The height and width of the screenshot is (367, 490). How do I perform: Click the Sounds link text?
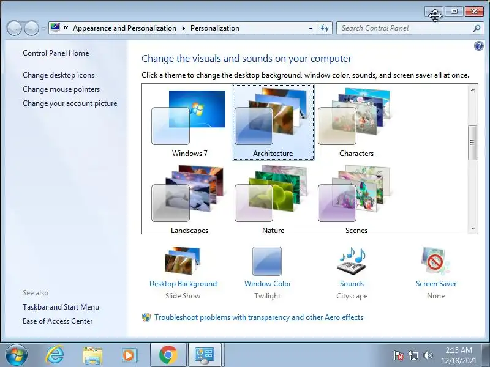tap(352, 284)
